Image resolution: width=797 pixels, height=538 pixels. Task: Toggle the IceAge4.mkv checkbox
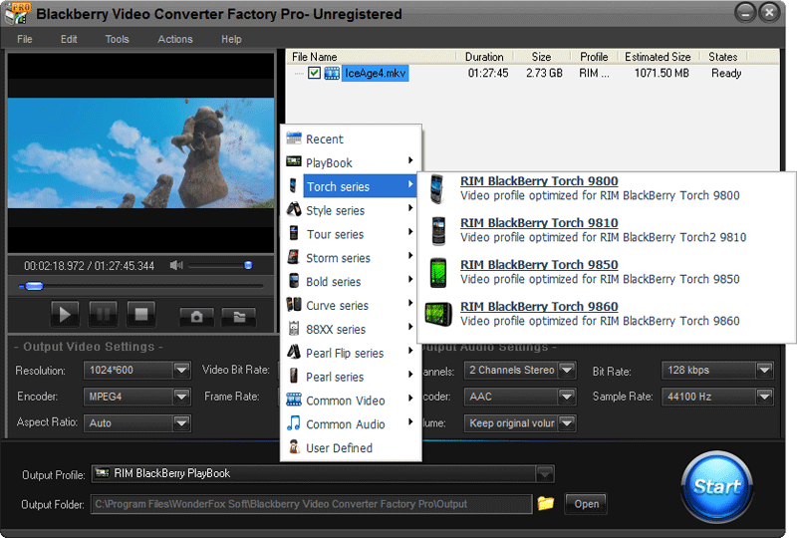(x=314, y=73)
